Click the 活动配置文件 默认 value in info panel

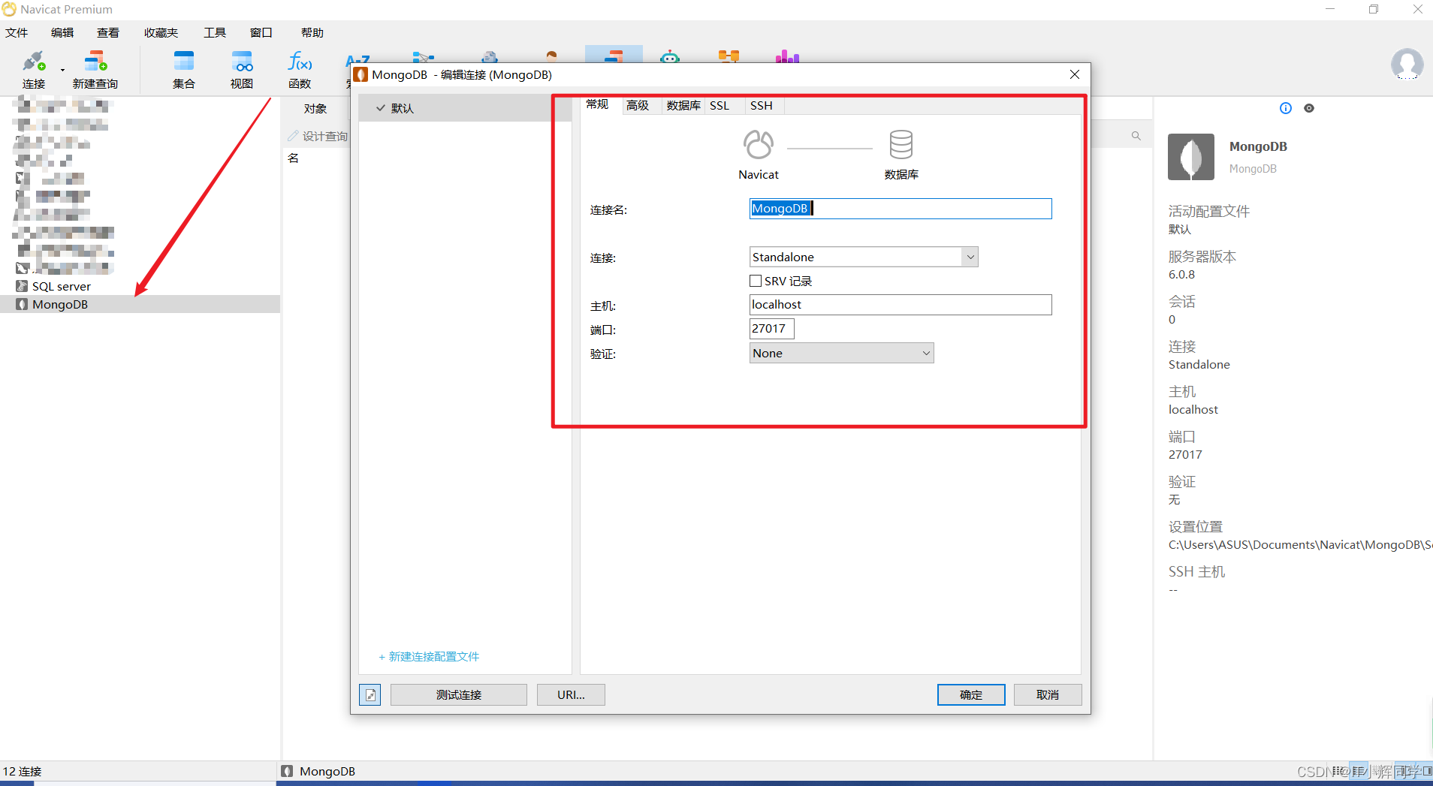1179,230
